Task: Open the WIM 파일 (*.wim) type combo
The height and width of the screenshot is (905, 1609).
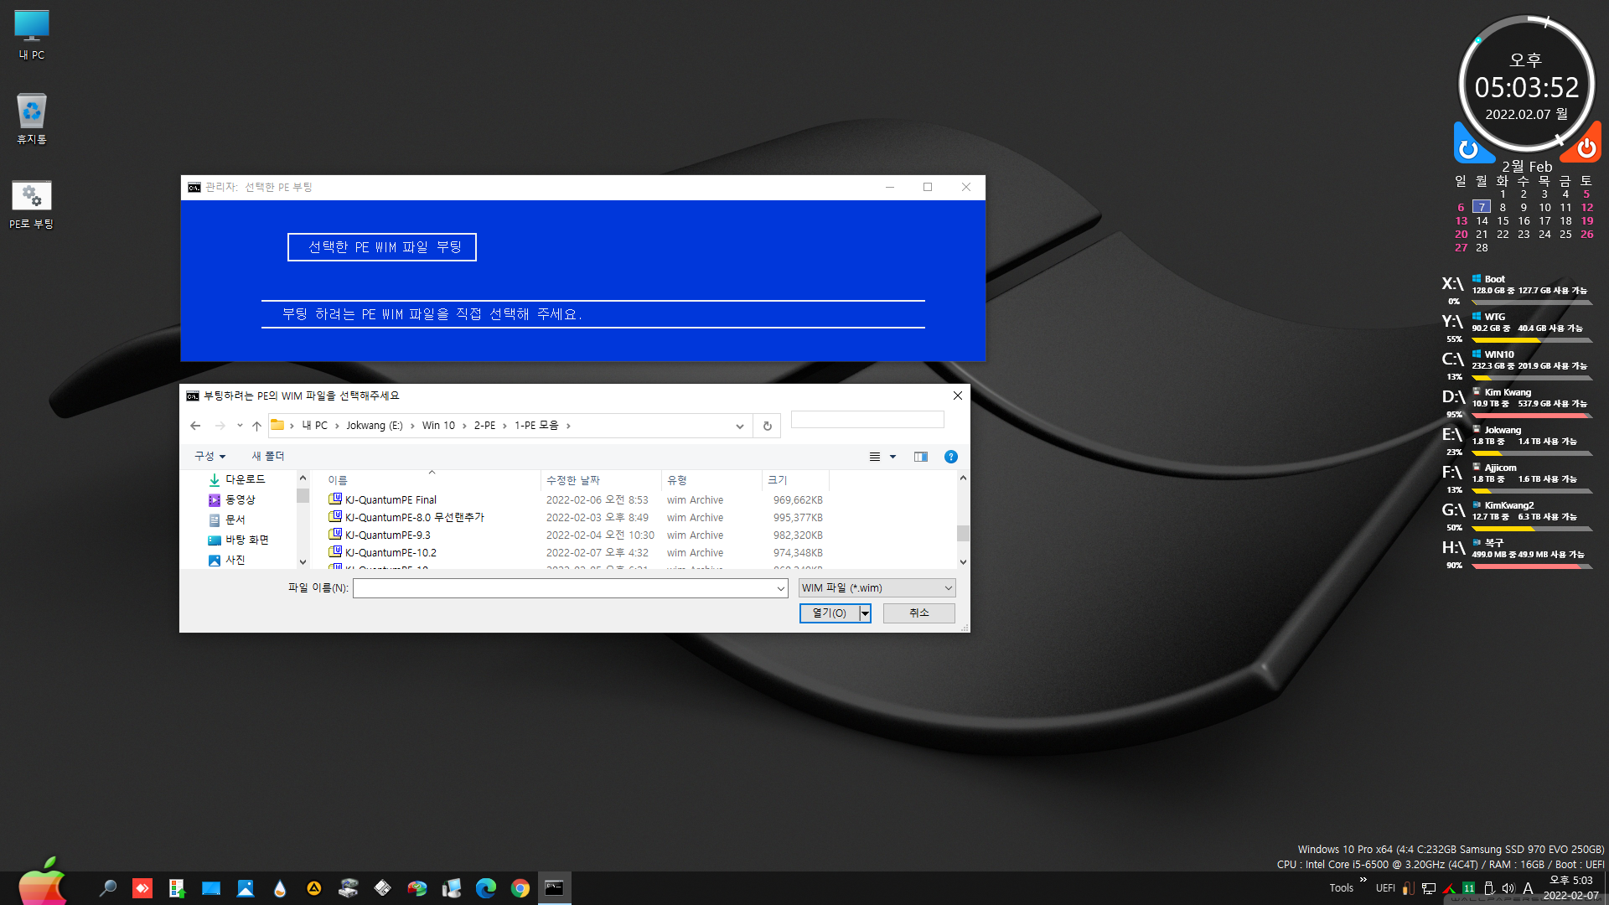Action: pos(877,588)
